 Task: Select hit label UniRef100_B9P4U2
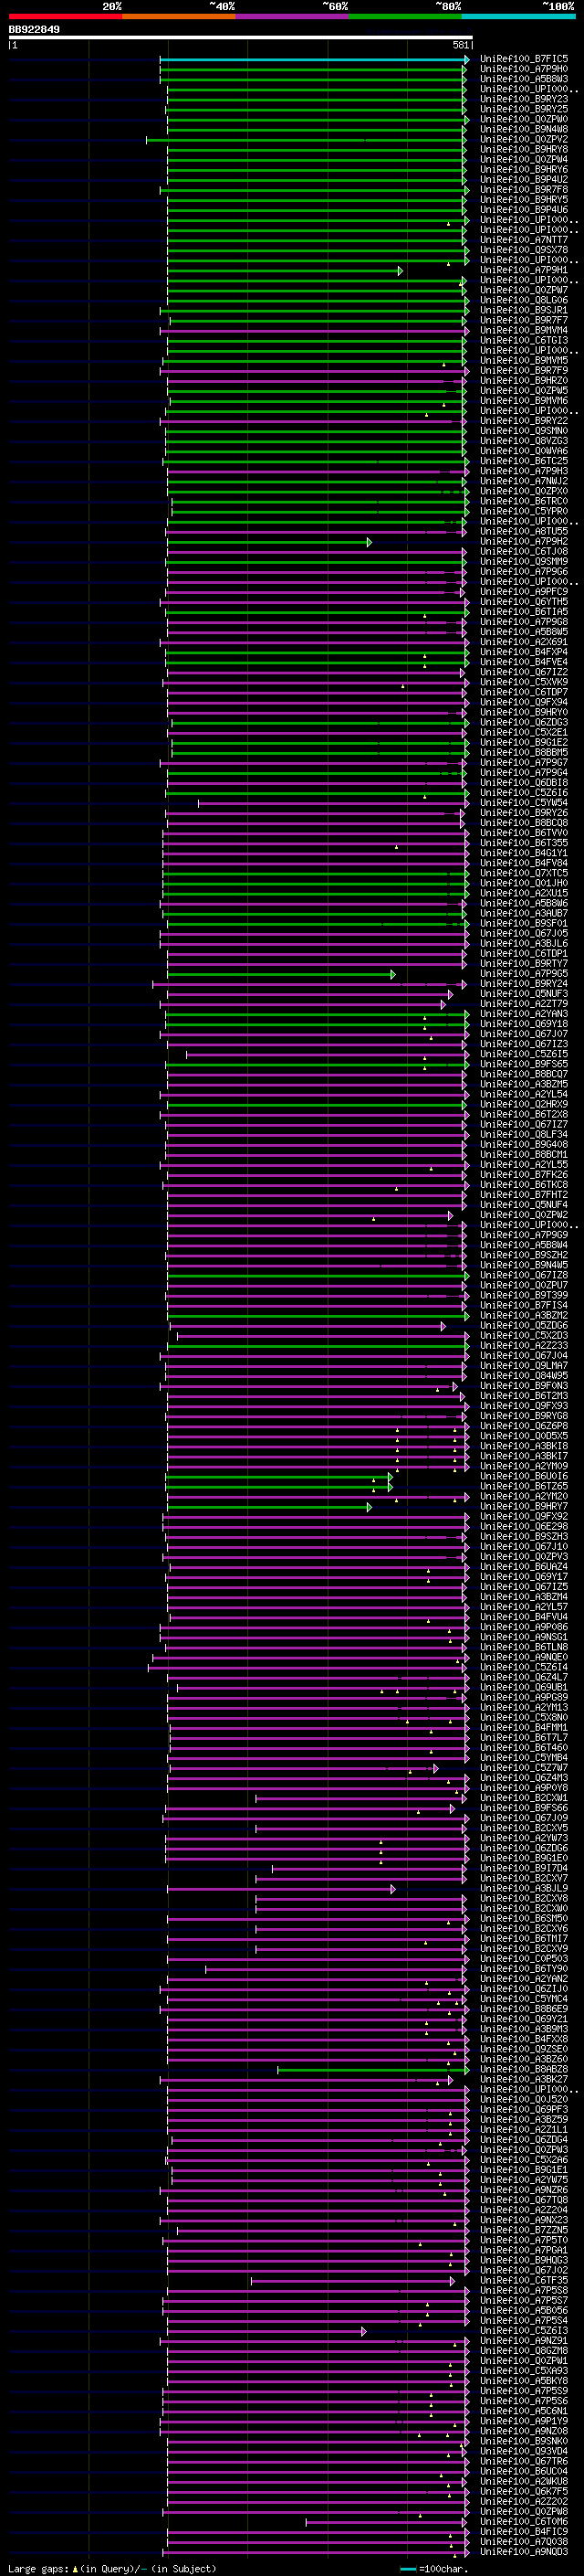click(x=524, y=180)
